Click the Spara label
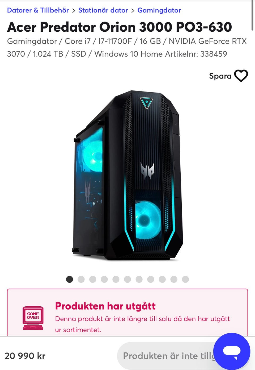255x370 pixels. tap(220, 76)
